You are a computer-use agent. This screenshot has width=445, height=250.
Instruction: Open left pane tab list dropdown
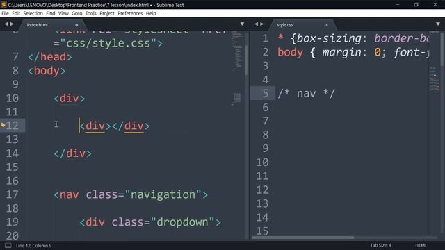pos(242,24)
